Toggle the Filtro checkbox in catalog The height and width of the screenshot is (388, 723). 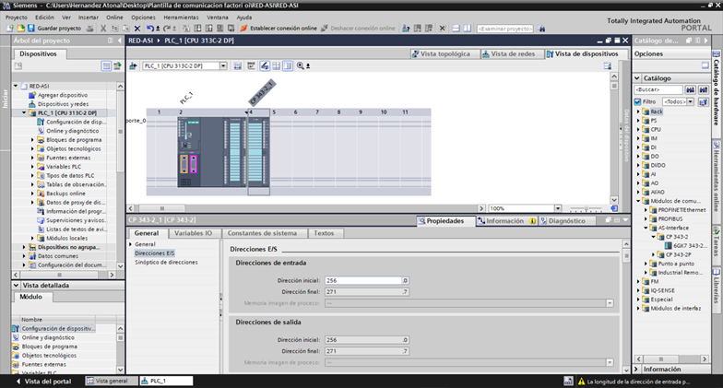tap(638, 101)
